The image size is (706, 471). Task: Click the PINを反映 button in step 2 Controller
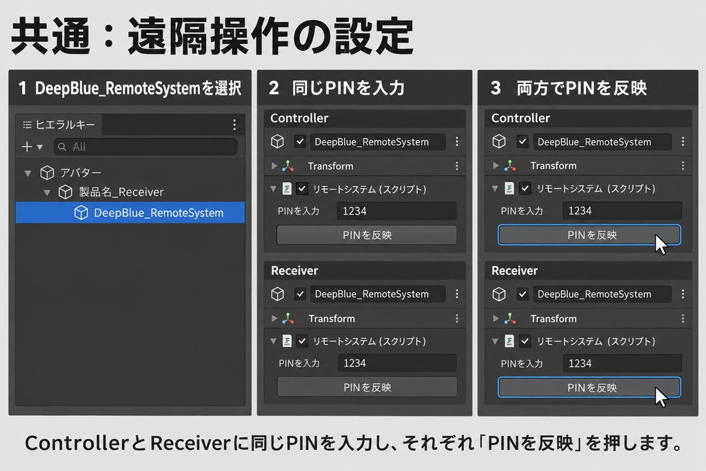tap(367, 235)
